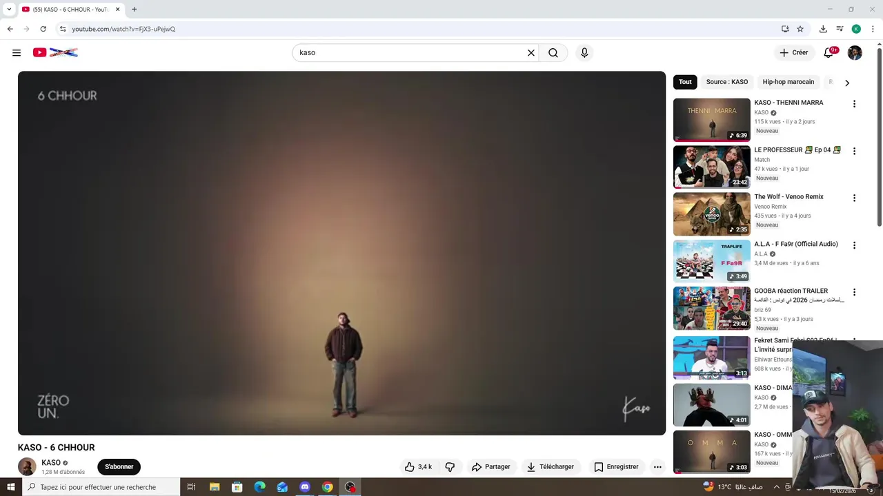Start voice search with microphone icon

point(584,52)
